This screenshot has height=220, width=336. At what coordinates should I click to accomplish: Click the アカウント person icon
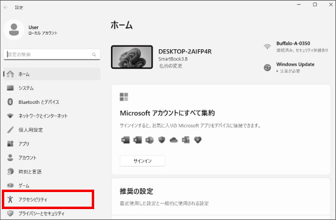(x=10, y=157)
